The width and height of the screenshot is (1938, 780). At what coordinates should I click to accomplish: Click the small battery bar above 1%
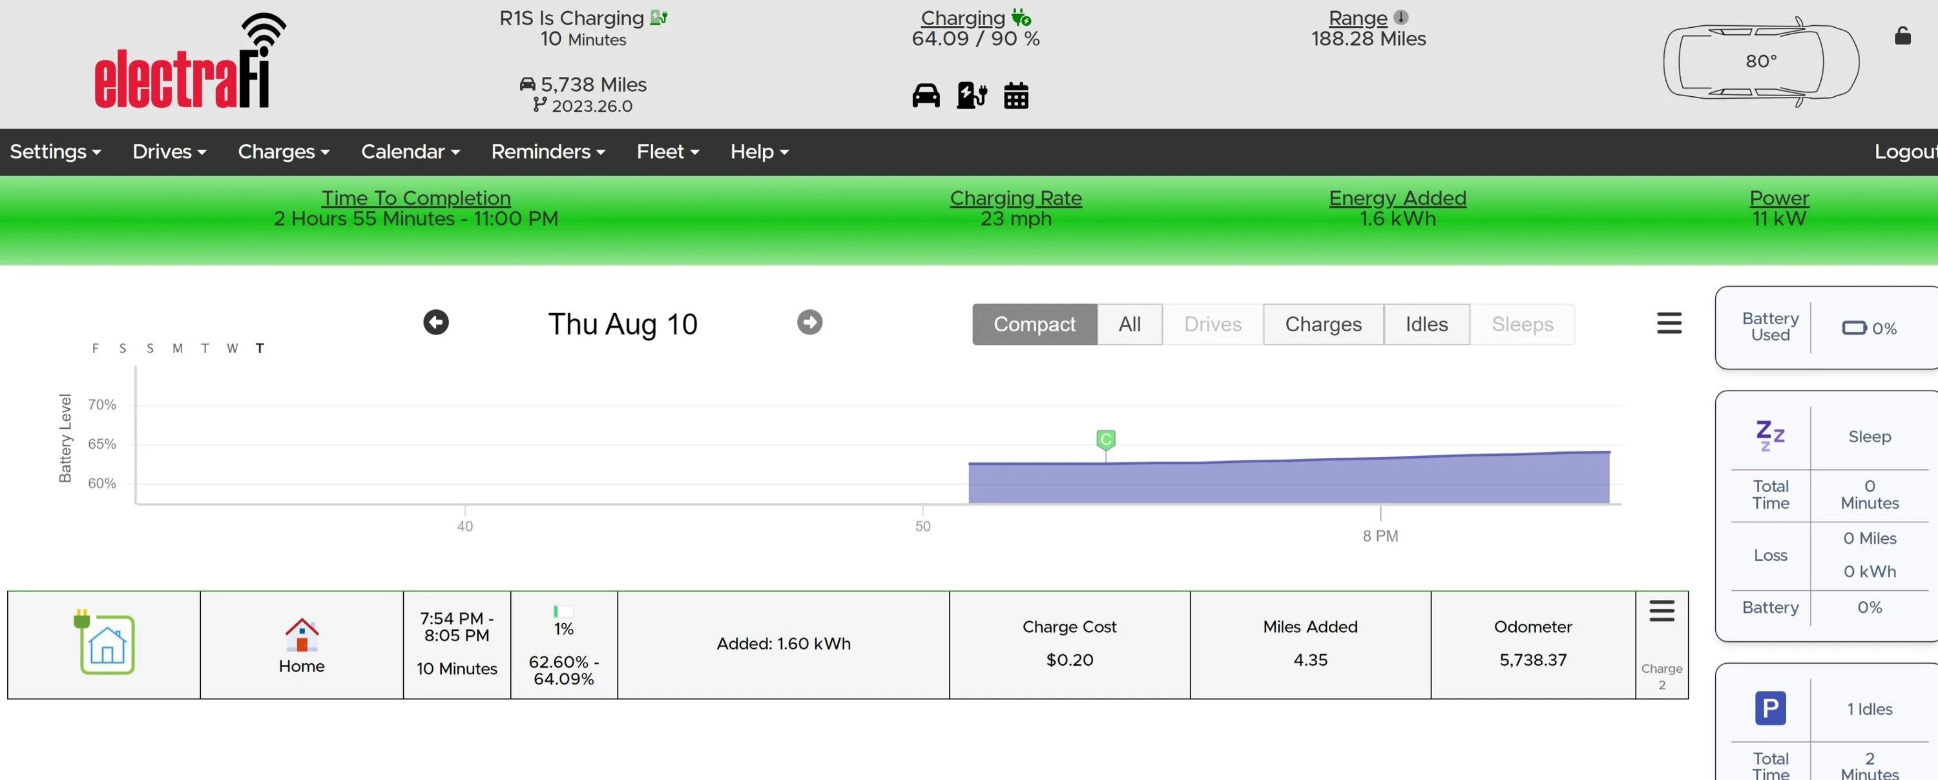tap(563, 611)
